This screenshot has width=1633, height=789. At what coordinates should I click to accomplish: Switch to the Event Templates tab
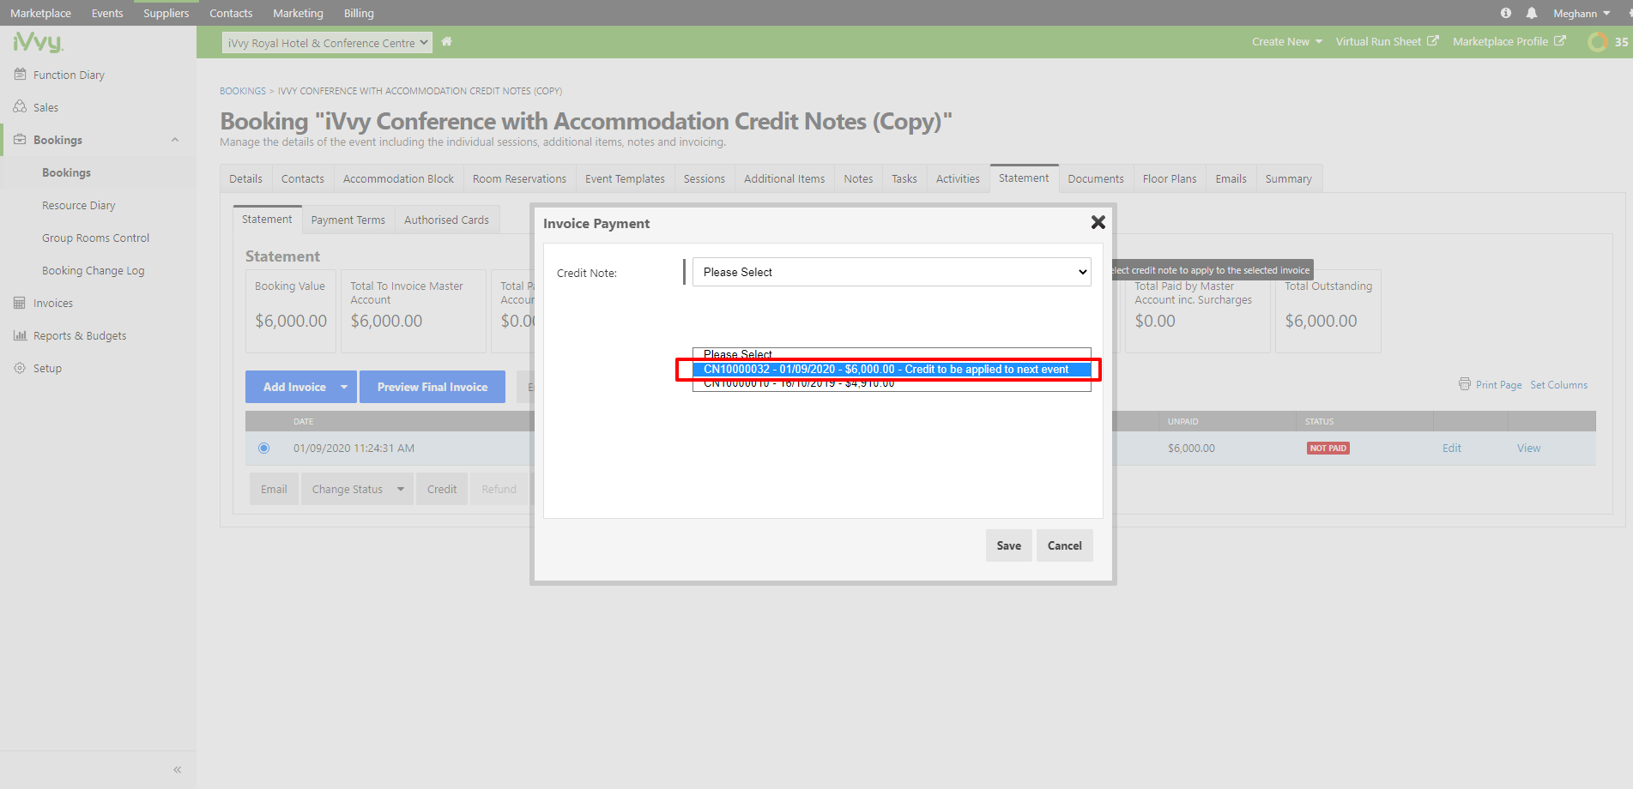(x=625, y=178)
